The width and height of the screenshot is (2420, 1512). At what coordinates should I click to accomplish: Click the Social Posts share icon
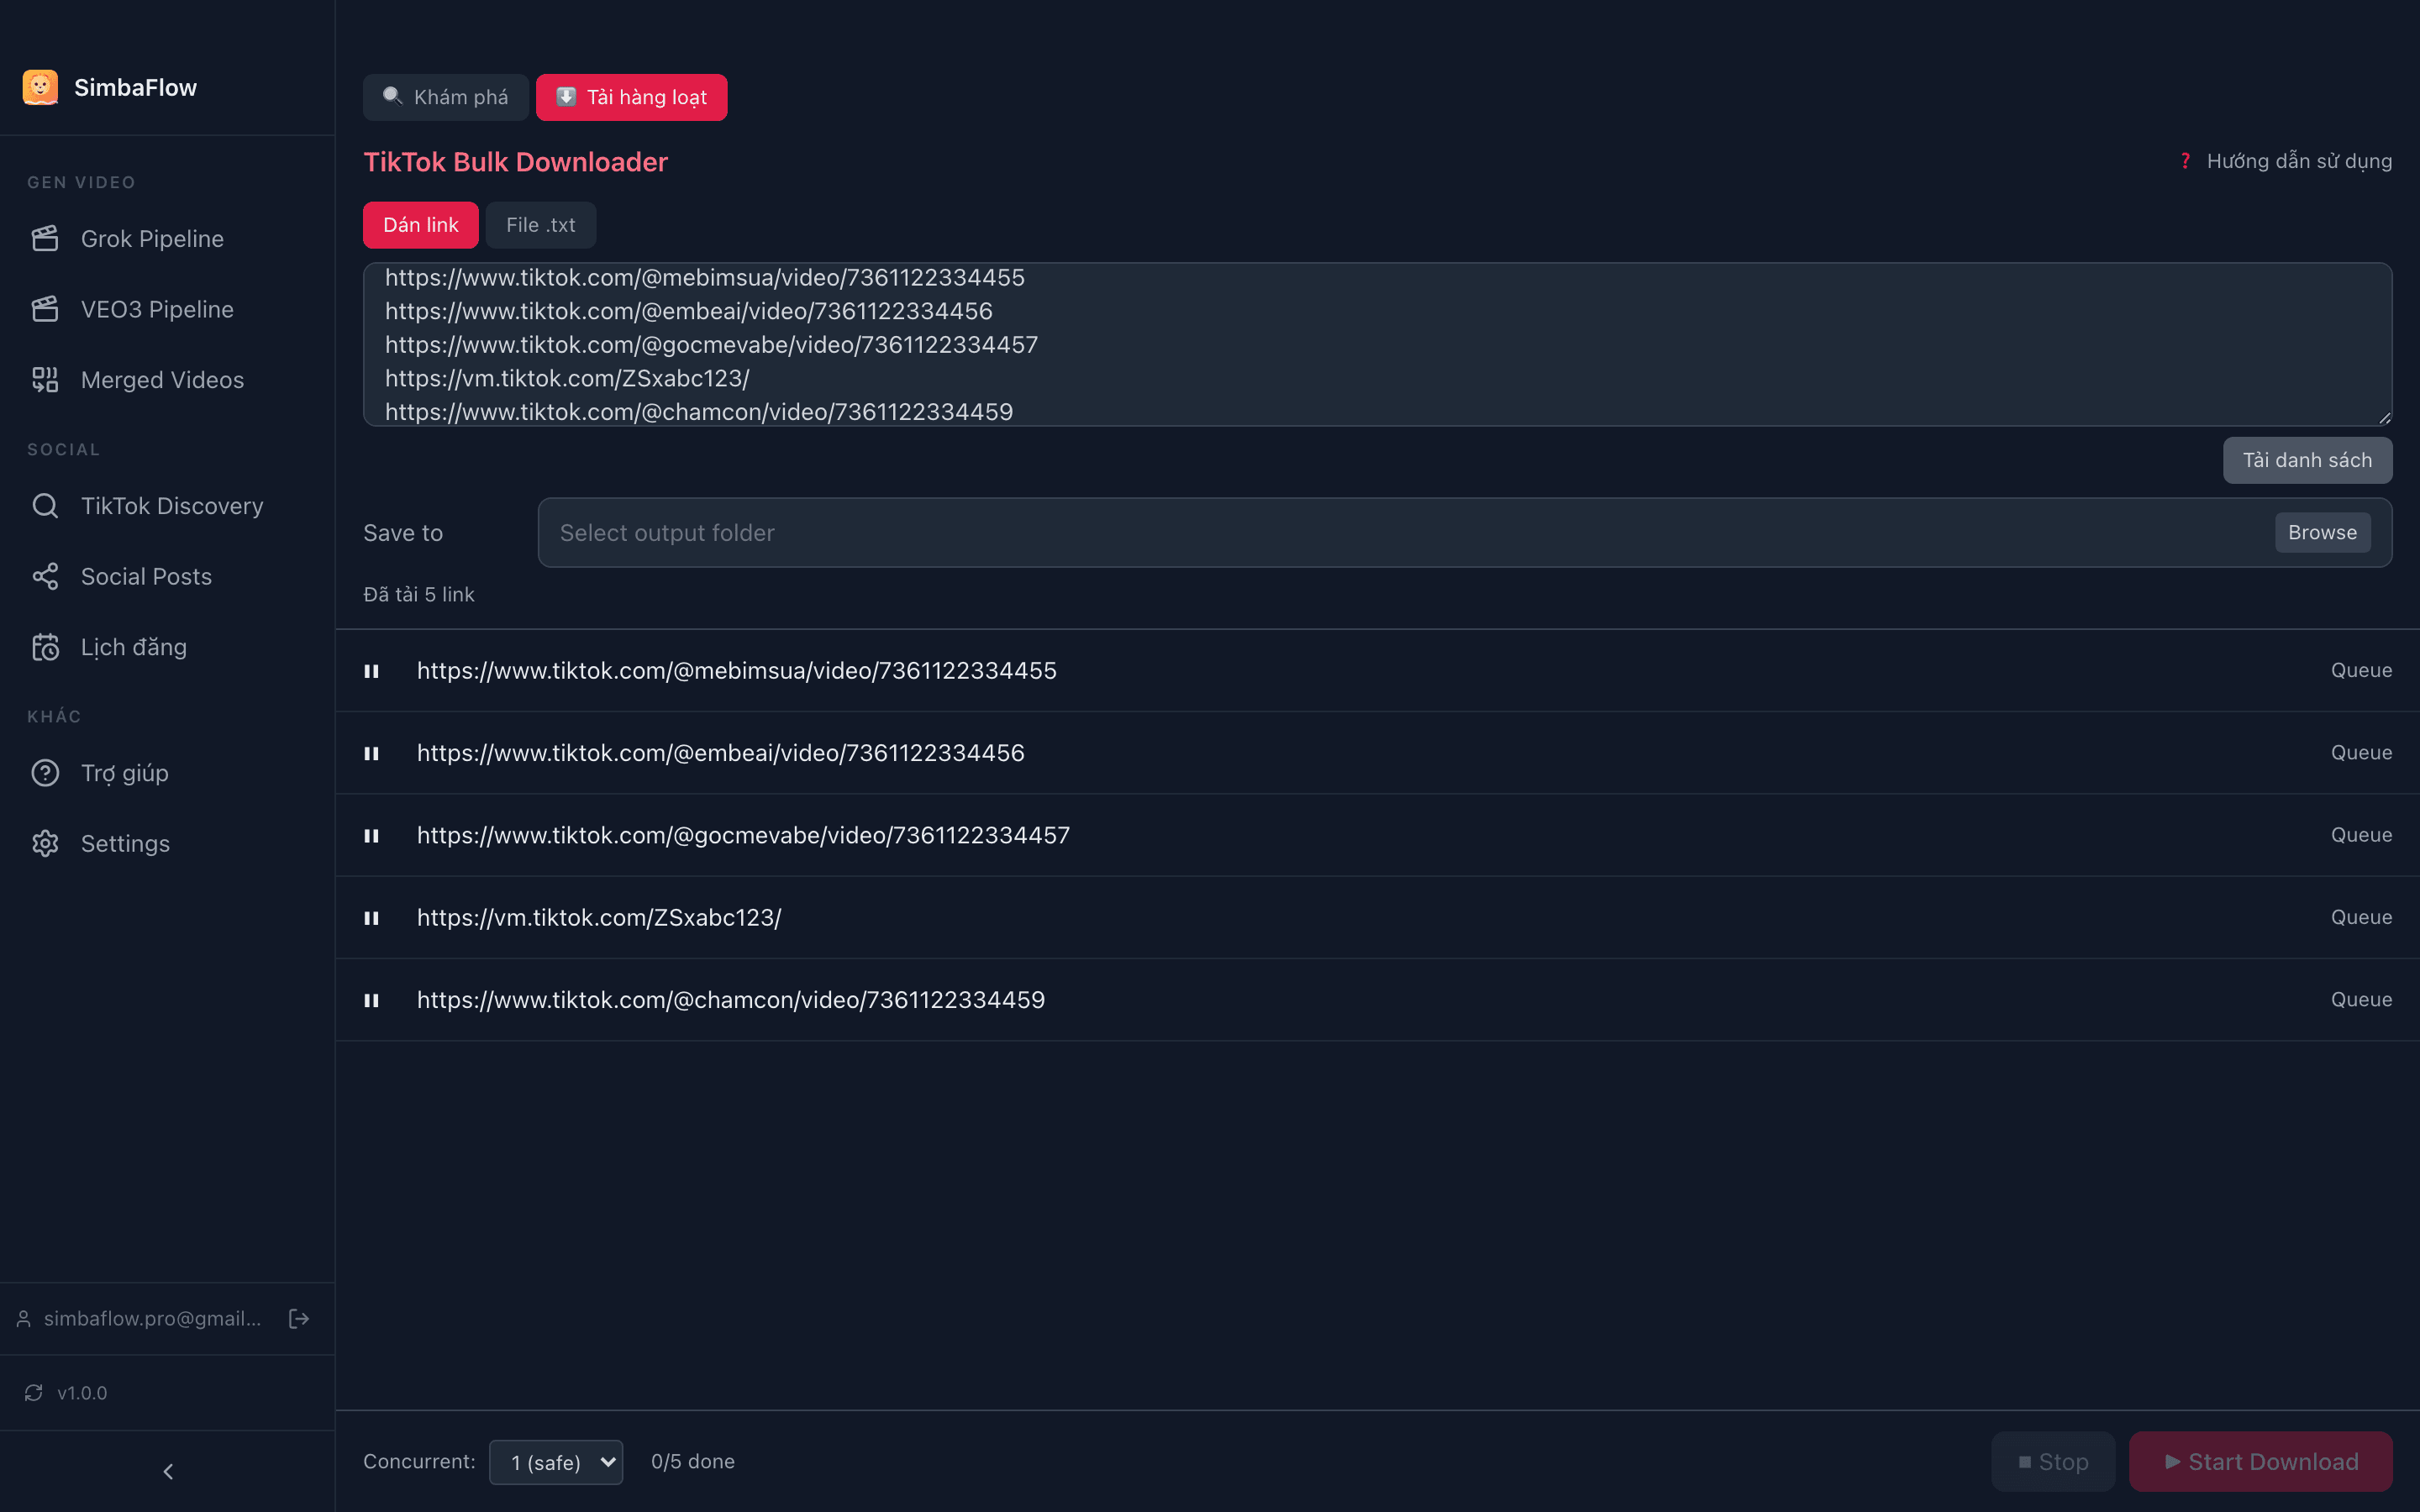45,576
